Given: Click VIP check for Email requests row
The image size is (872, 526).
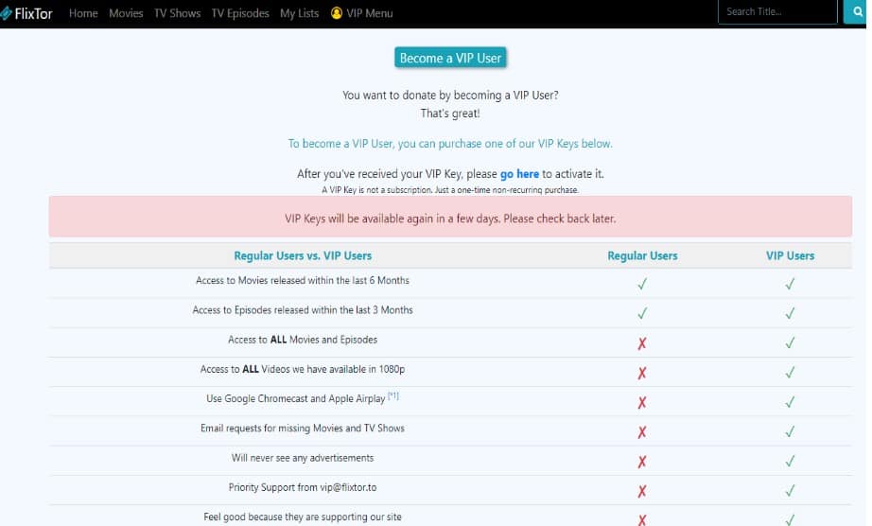Looking at the screenshot, I should (790, 431).
